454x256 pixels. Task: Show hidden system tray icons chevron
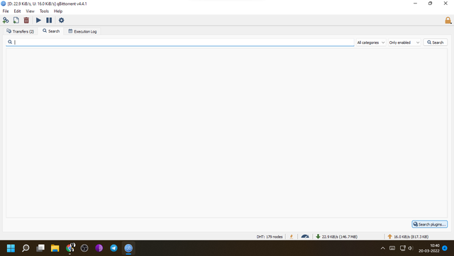tap(383, 248)
